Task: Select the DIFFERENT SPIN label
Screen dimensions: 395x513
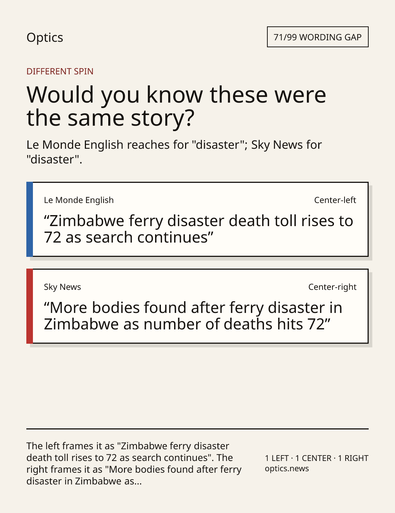Action: tap(60, 71)
